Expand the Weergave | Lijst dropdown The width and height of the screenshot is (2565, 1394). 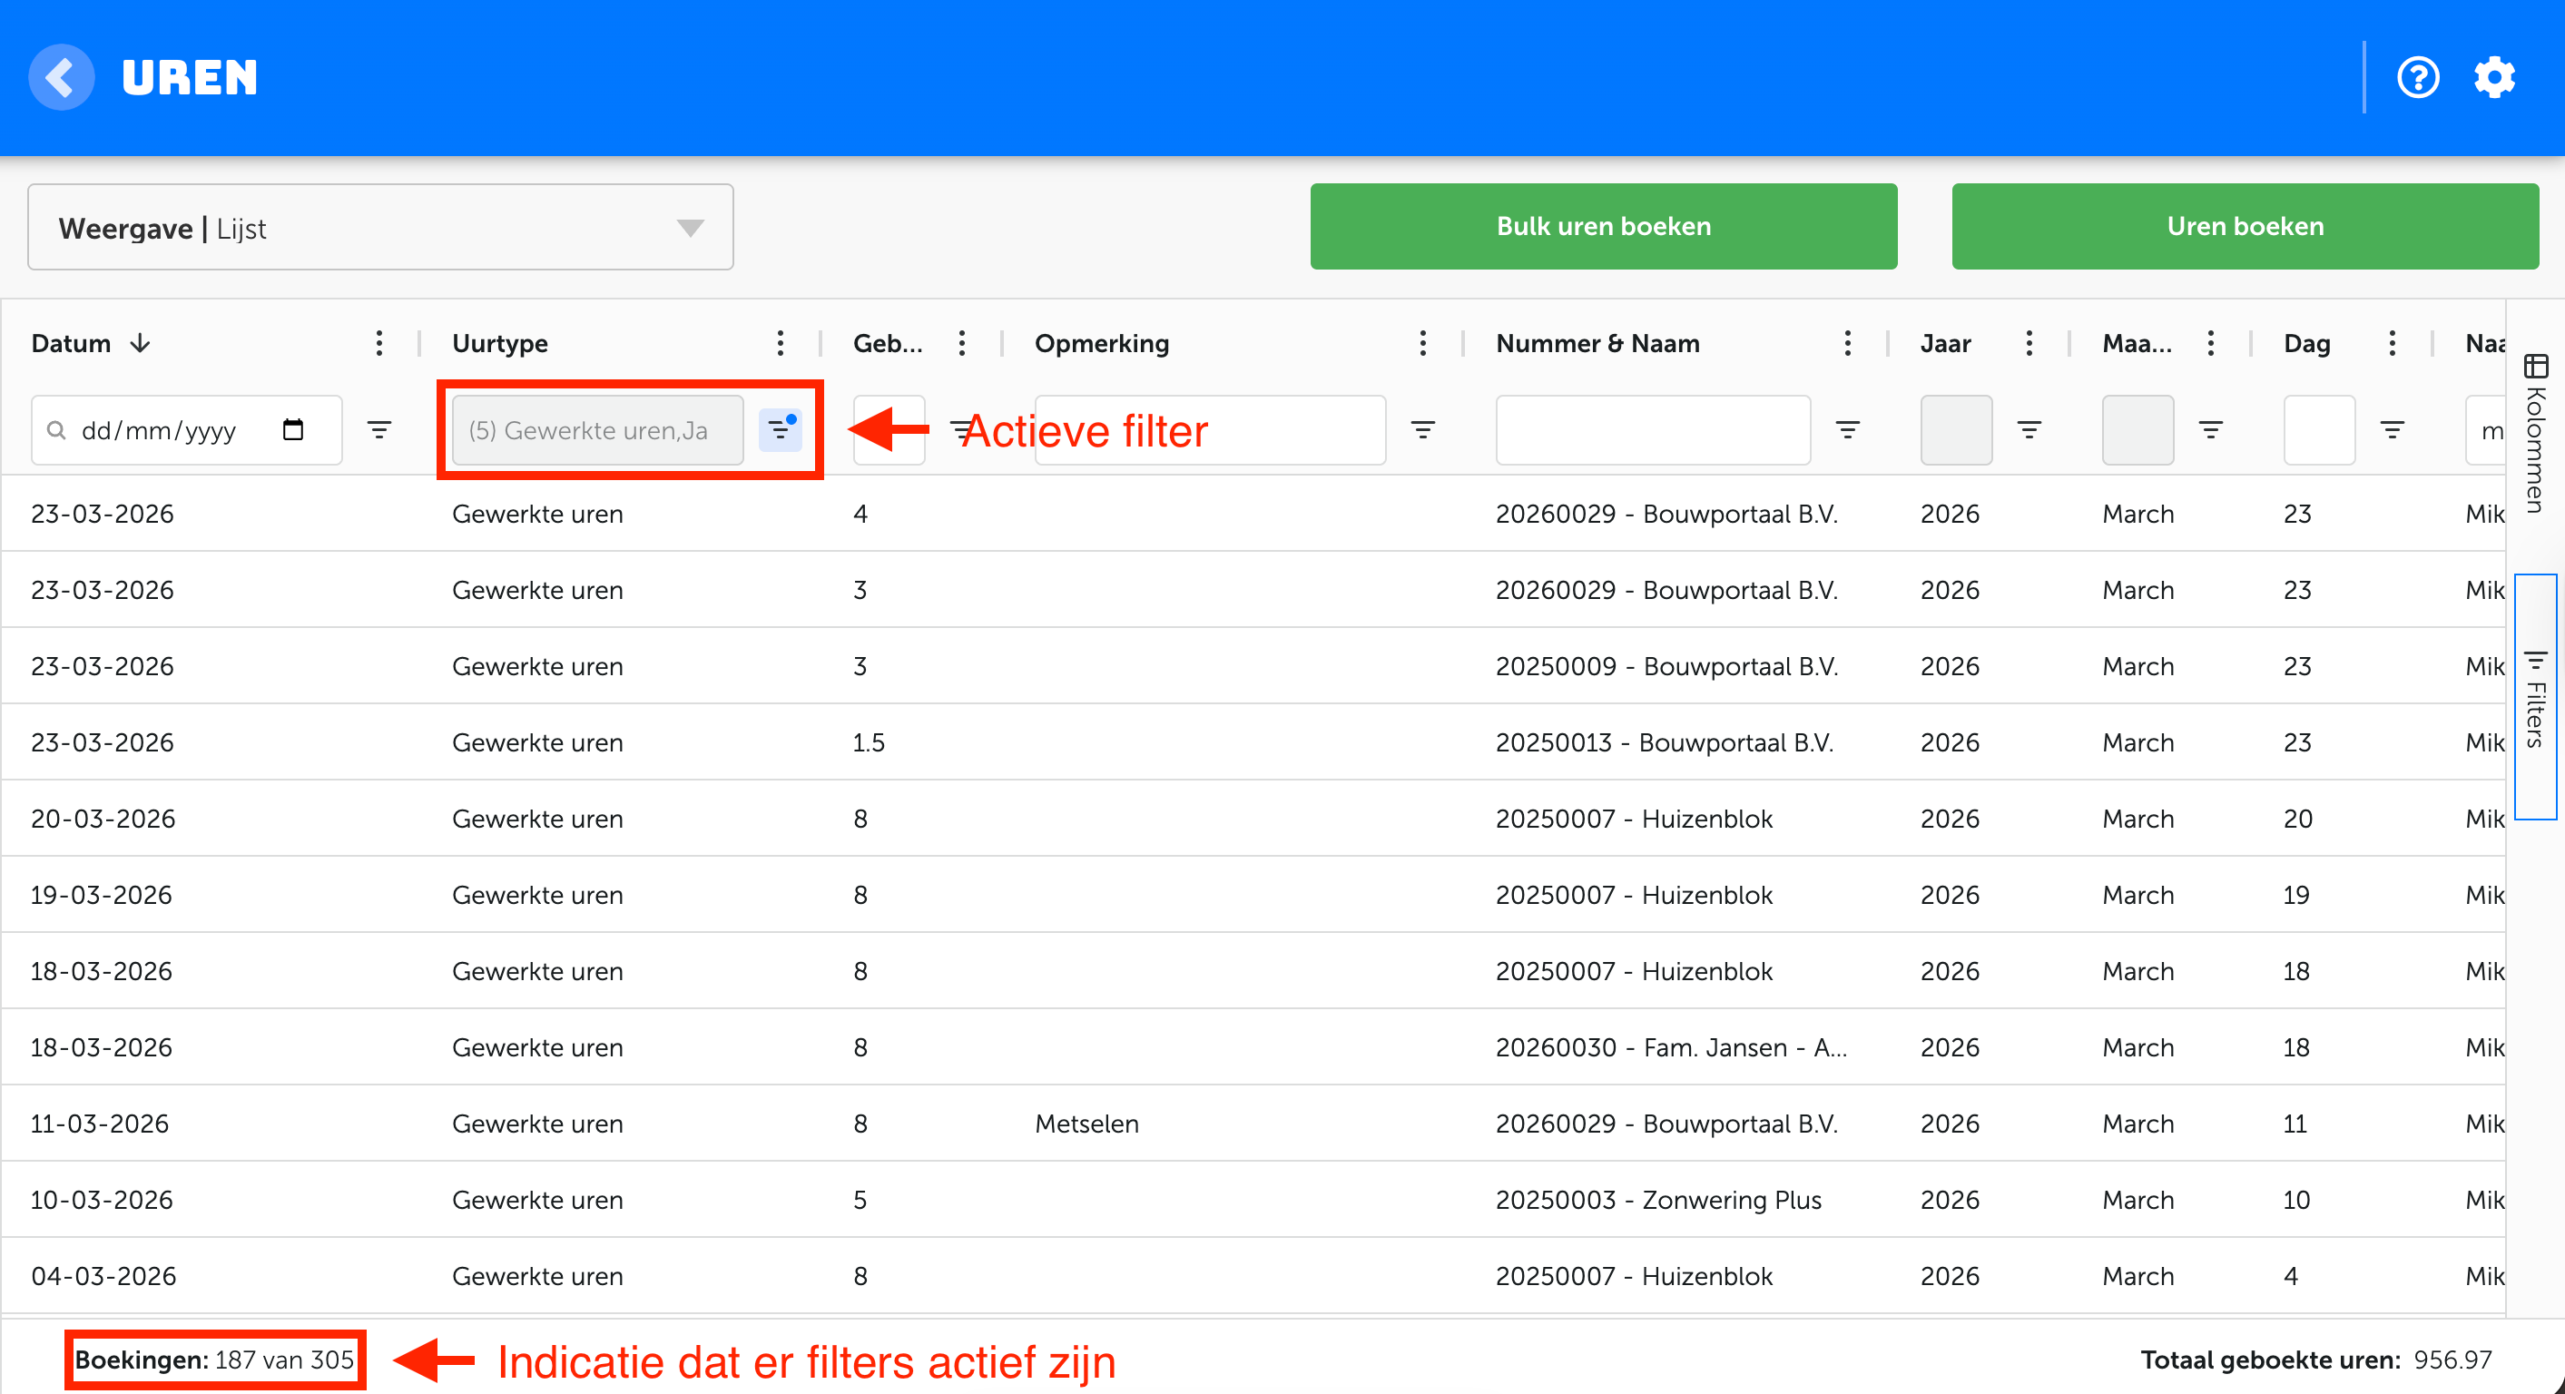click(380, 227)
